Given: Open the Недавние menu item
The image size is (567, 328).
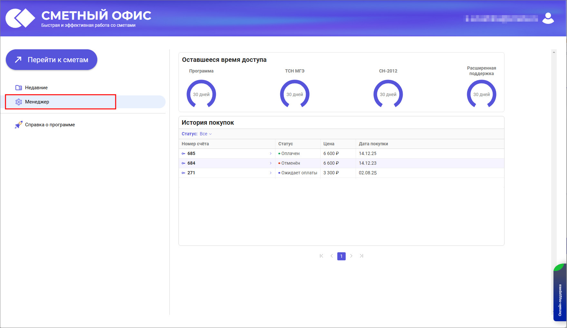Looking at the screenshot, I should pos(36,88).
